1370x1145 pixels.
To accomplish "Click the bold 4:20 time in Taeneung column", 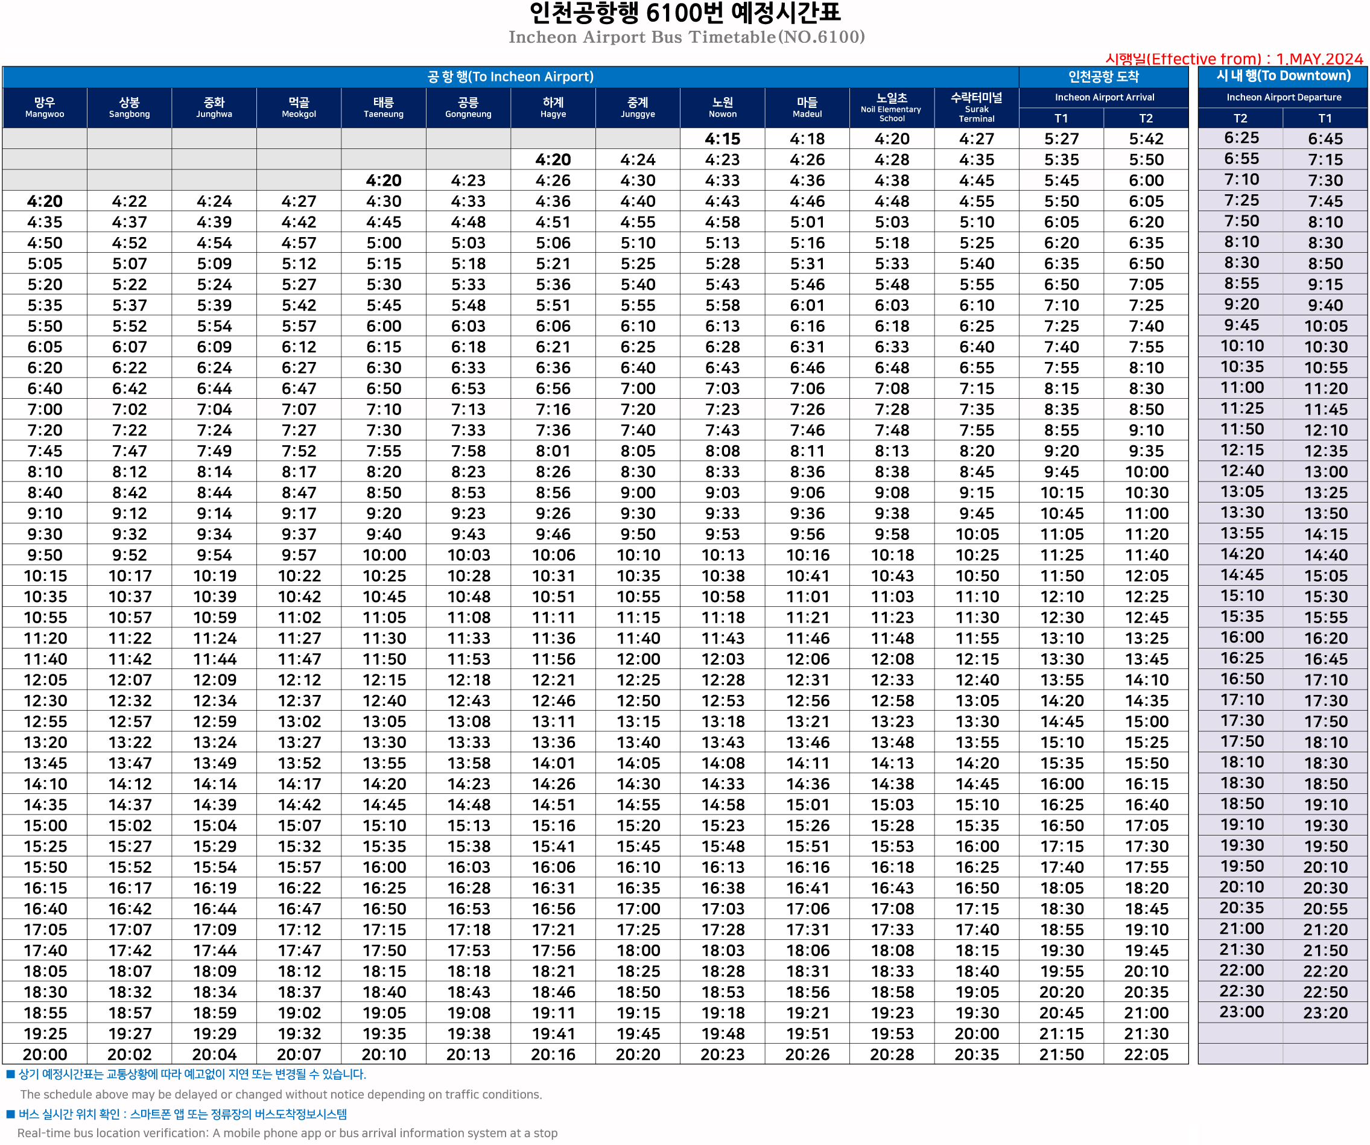I will pyautogui.click(x=384, y=181).
